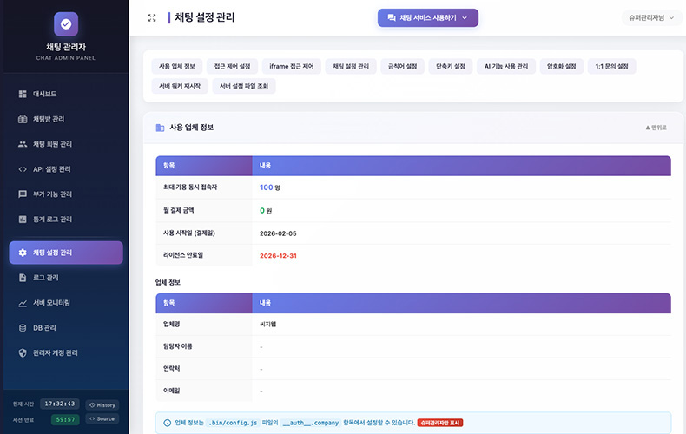Select the iframe 접근 제어 tab button
Screen dimensions: 686x434
[292, 67]
